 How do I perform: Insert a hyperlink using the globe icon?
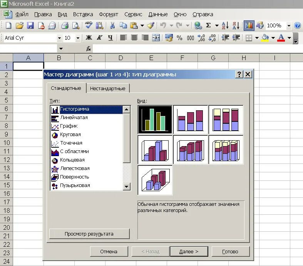[x=198, y=25]
